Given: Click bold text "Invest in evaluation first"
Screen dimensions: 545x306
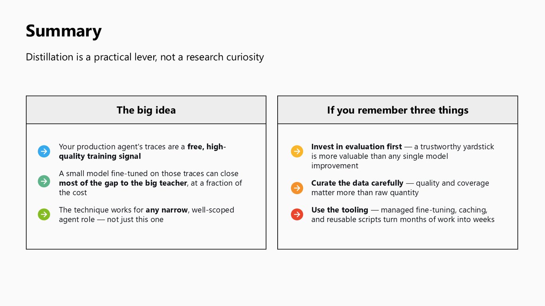Looking at the screenshot, I should (356, 147).
